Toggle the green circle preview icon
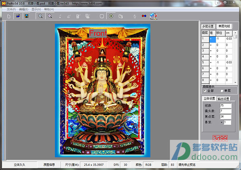The width and height of the screenshot is (241, 170). click(x=111, y=16)
